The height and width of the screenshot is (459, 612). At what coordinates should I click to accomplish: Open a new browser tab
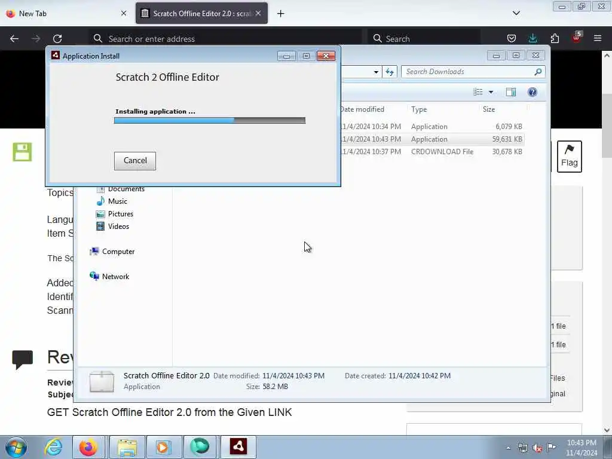[281, 14]
